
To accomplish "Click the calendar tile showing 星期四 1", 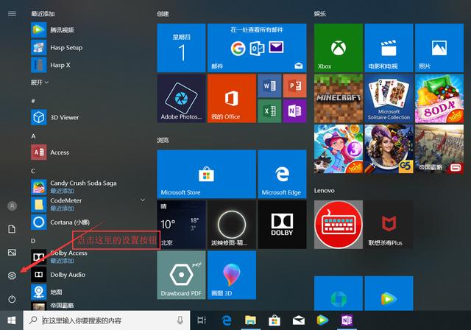I will point(181,48).
